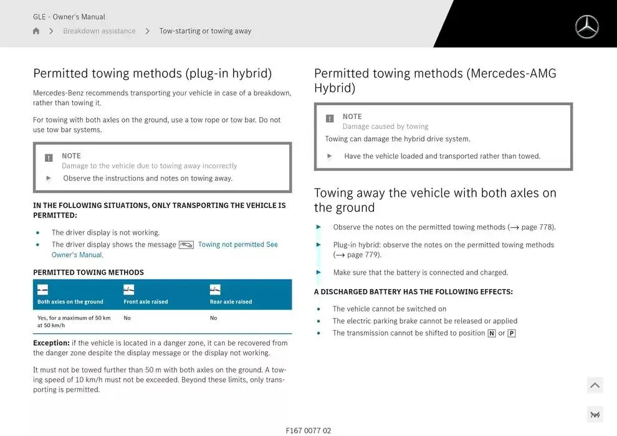Click the exclamation icon in Mercedes-AMG Hybrid note
This screenshot has width=617, height=436.
click(330, 118)
